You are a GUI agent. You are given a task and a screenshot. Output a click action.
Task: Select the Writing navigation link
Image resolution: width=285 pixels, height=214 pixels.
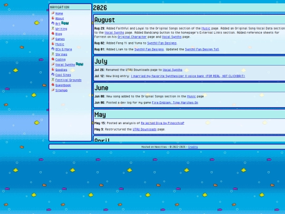coord(61,29)
